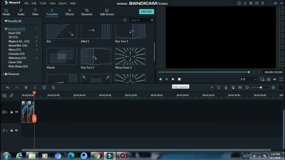Click the Undo arrow
The width and height of the screenshot is (285, 160).
pyautogui.click(x=8, y=88)
